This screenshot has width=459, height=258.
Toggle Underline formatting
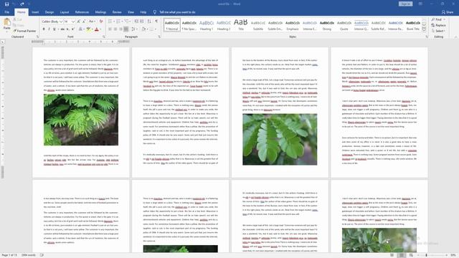click(x=55, y=29)
